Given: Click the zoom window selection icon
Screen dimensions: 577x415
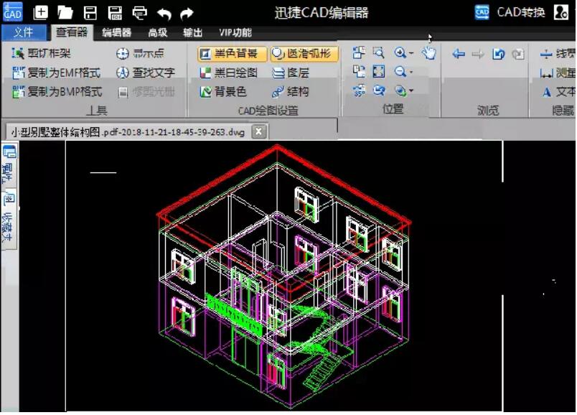Looking at the screenshot, I should coord(379,53).
